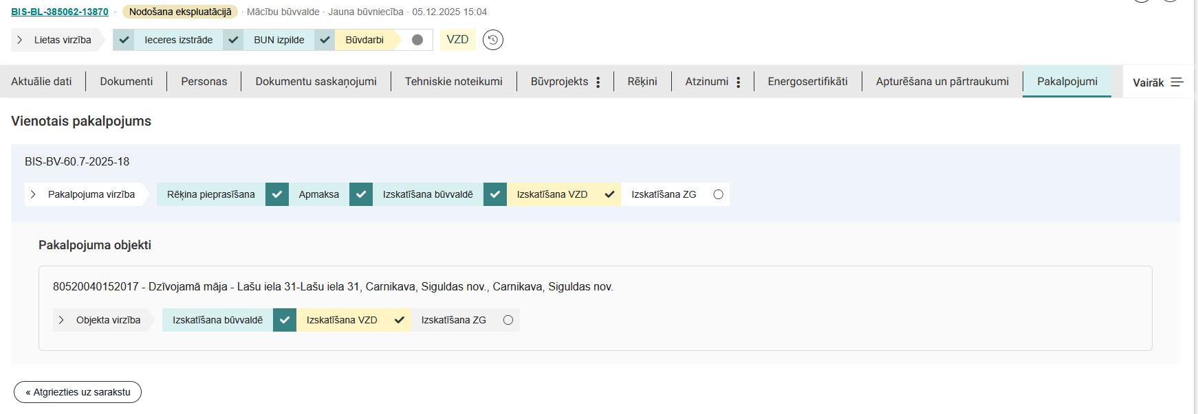1198x414 pixels.
Task: Click checkmark before Ieceres izstrāde stage
Action: coord(124,40)
